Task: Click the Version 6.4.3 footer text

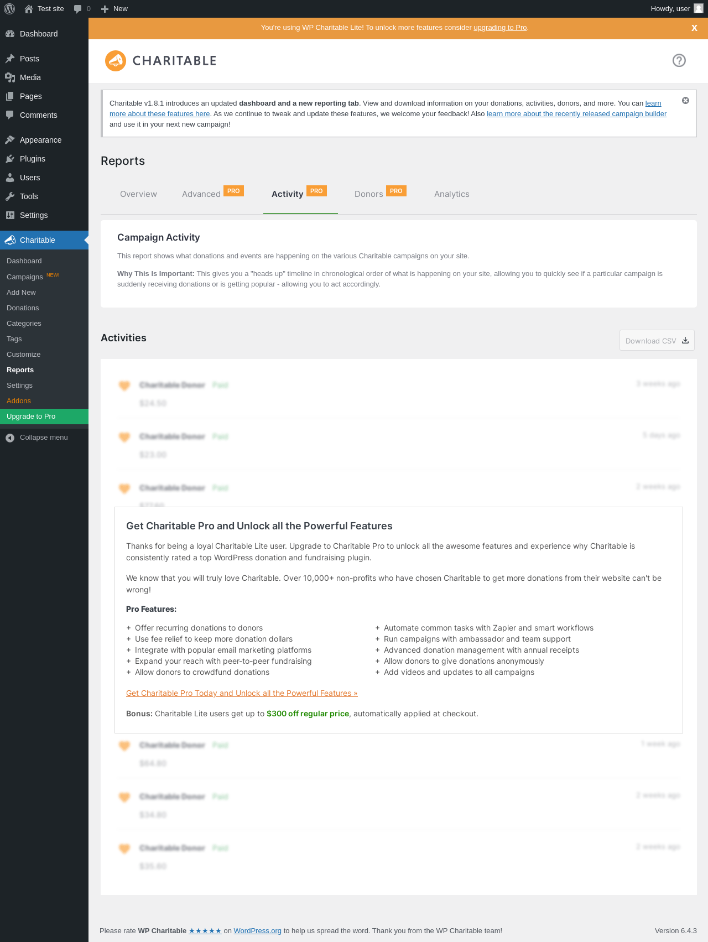Action: click(676, 931)
